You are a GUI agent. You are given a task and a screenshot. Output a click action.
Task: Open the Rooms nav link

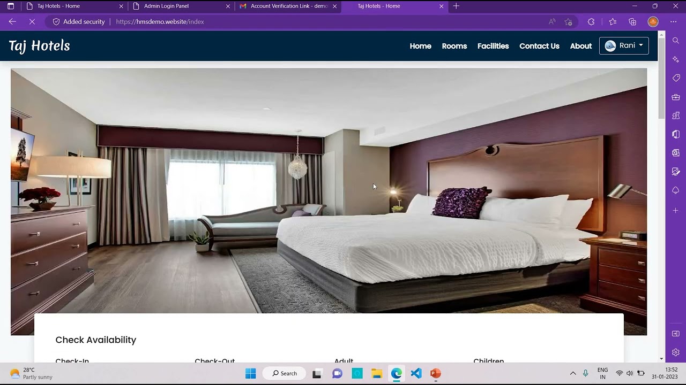click(454, 46)
